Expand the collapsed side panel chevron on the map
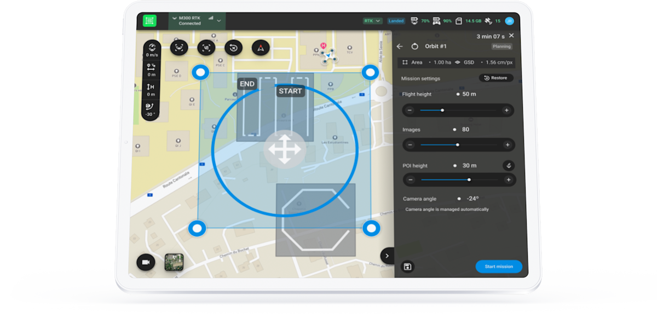Image resolution: width=657 pixels, height=330 pixels. (388, 256)
